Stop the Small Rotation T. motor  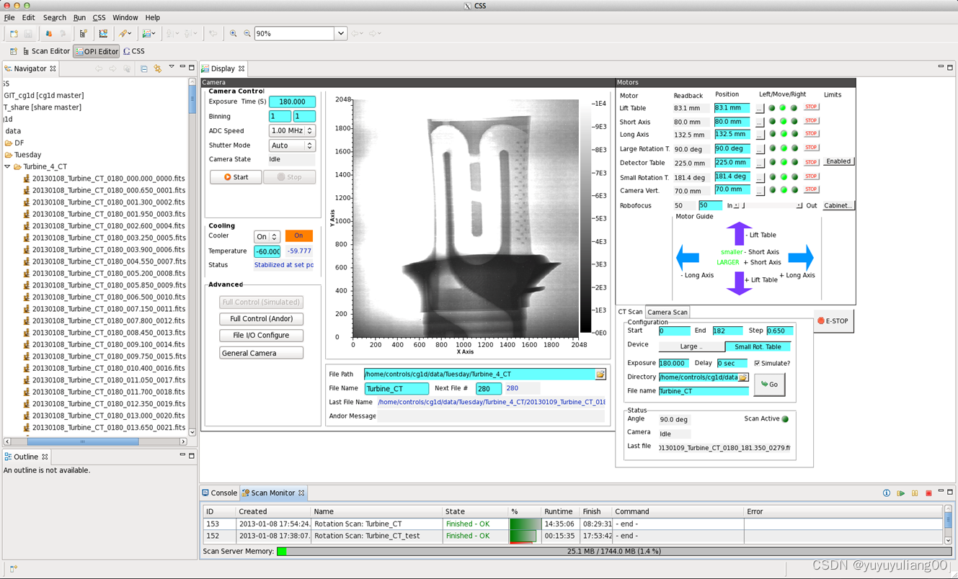pos(811,176)
